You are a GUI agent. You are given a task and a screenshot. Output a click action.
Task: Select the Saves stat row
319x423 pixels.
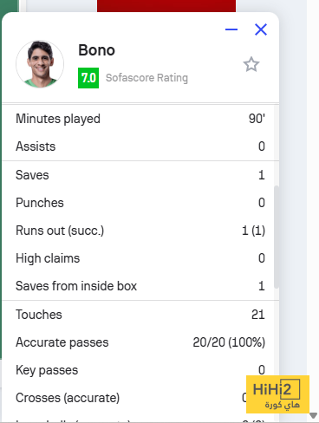pyautogui.click(x=140, y=175)
